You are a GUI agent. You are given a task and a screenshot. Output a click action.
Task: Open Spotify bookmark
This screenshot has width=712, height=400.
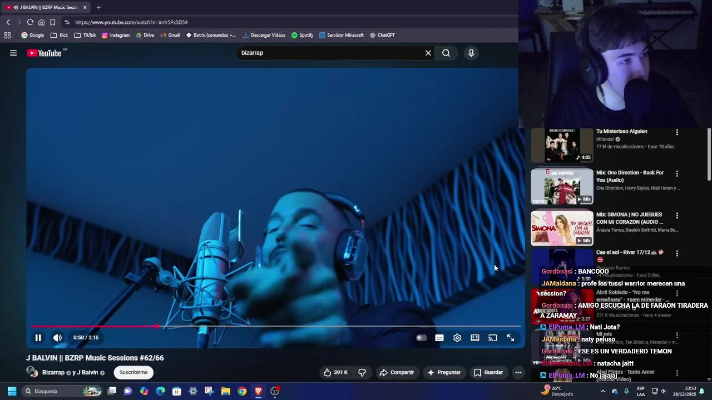pyautogui.click(x=302, y=35)
